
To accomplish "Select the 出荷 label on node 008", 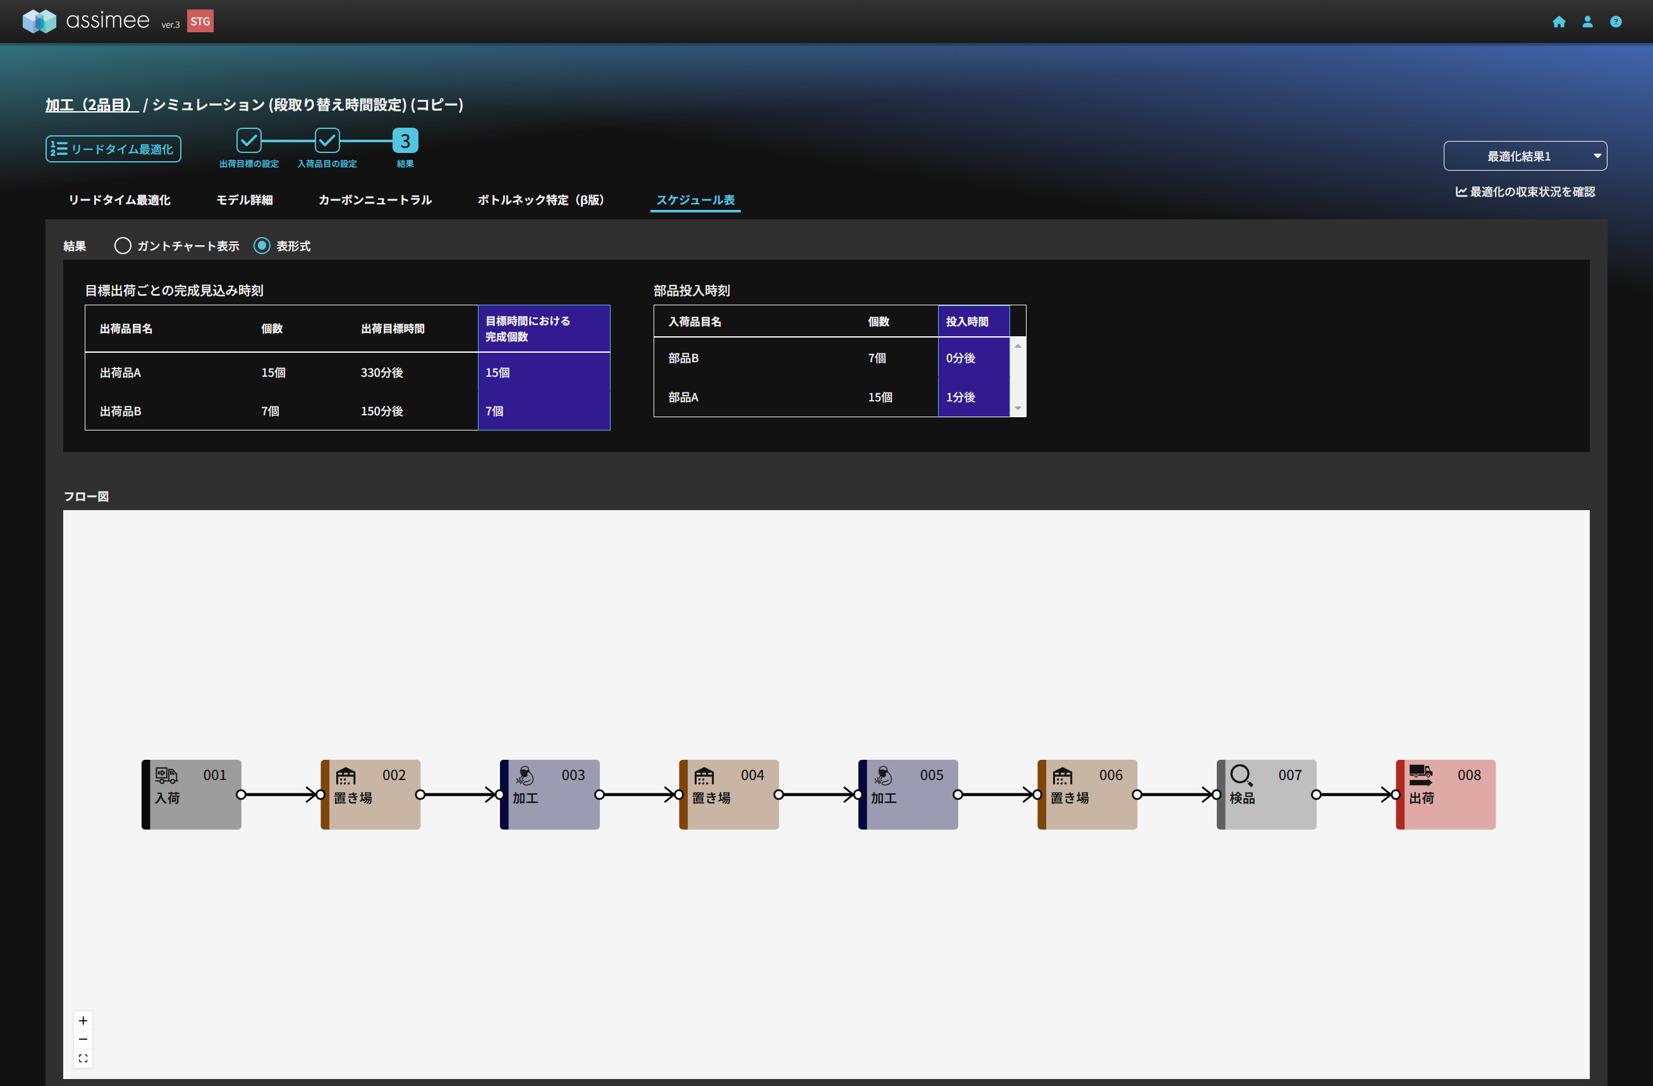I will coord(1422,798).
